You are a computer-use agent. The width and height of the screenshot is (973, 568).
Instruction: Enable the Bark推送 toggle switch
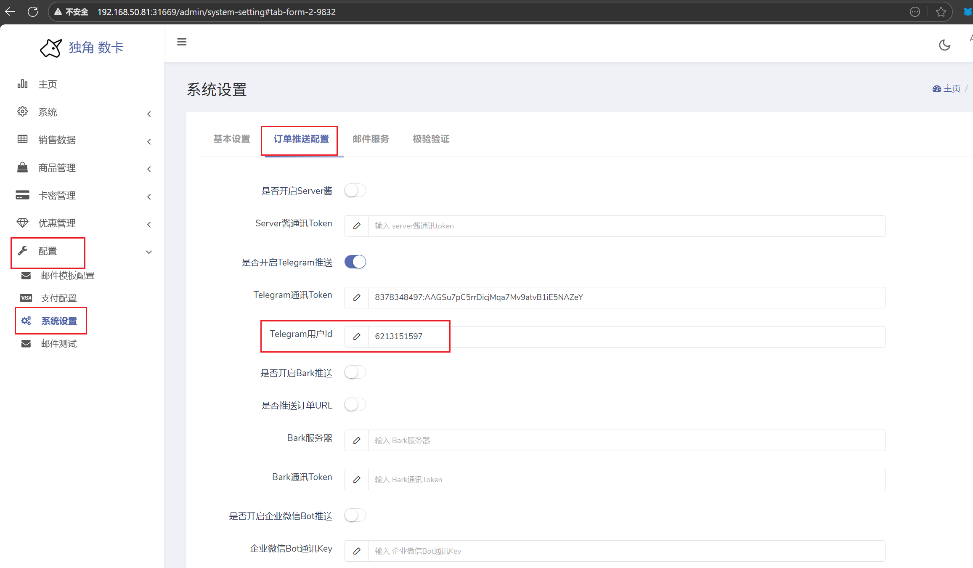coord(355,372)
